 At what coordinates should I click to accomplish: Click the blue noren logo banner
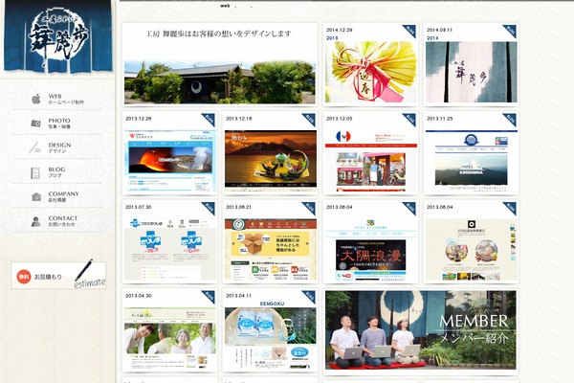pos(57,36)
